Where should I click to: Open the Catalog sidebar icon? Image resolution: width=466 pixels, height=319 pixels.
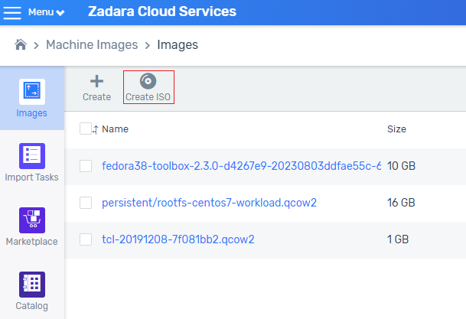click(x=32, y=285)
